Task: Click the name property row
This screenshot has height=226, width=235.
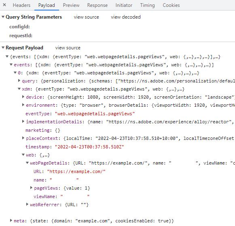Action: [56, 180]
